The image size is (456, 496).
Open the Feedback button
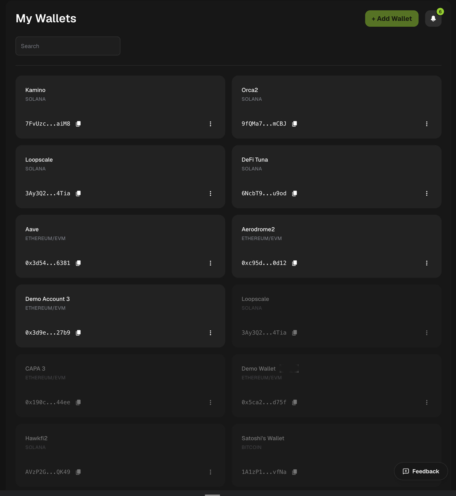click(421, 471)
